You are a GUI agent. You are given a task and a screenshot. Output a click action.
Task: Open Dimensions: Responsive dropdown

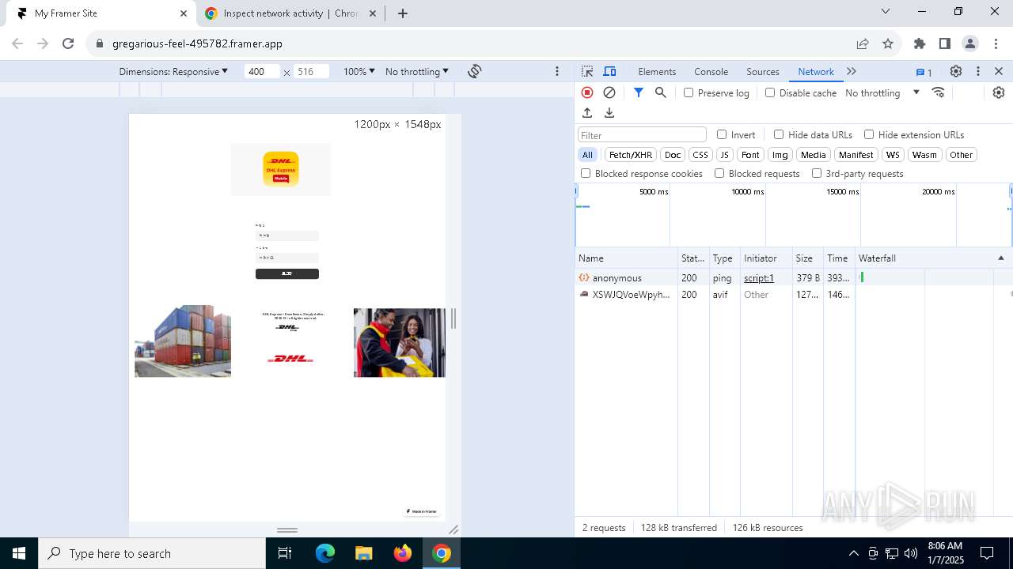[173, 71]
